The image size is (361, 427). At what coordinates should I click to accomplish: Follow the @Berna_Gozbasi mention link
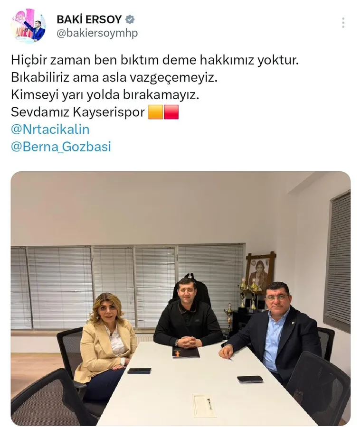point(61,147)
